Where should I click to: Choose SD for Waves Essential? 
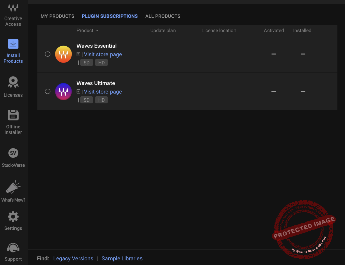coord(87,63)
